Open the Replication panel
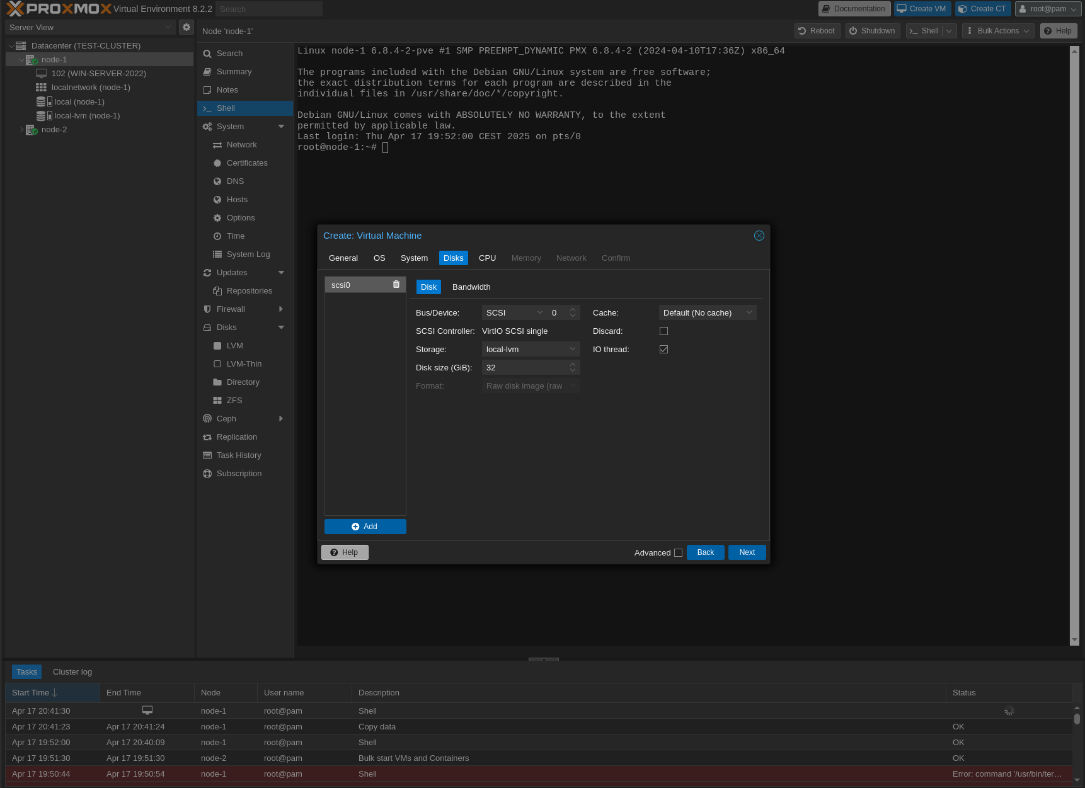This screenshot has width=1085, height=788. (236, 437)
